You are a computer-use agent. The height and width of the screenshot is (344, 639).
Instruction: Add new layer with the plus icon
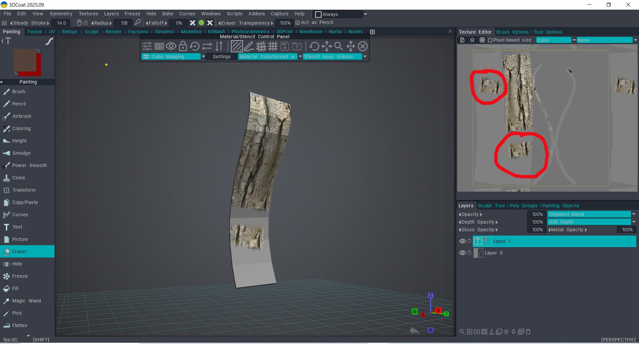point(469,332)
